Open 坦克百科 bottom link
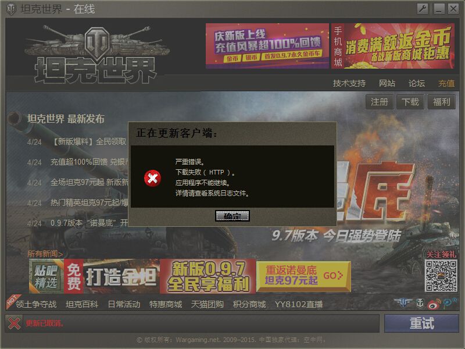 point(82,304)
